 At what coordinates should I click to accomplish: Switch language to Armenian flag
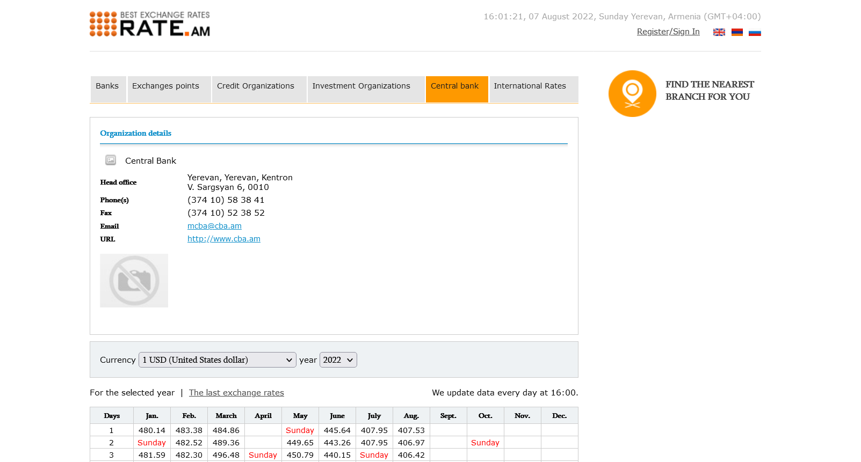pos(737,32)
